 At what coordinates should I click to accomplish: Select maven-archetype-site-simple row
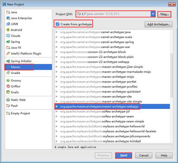(112, 102)
